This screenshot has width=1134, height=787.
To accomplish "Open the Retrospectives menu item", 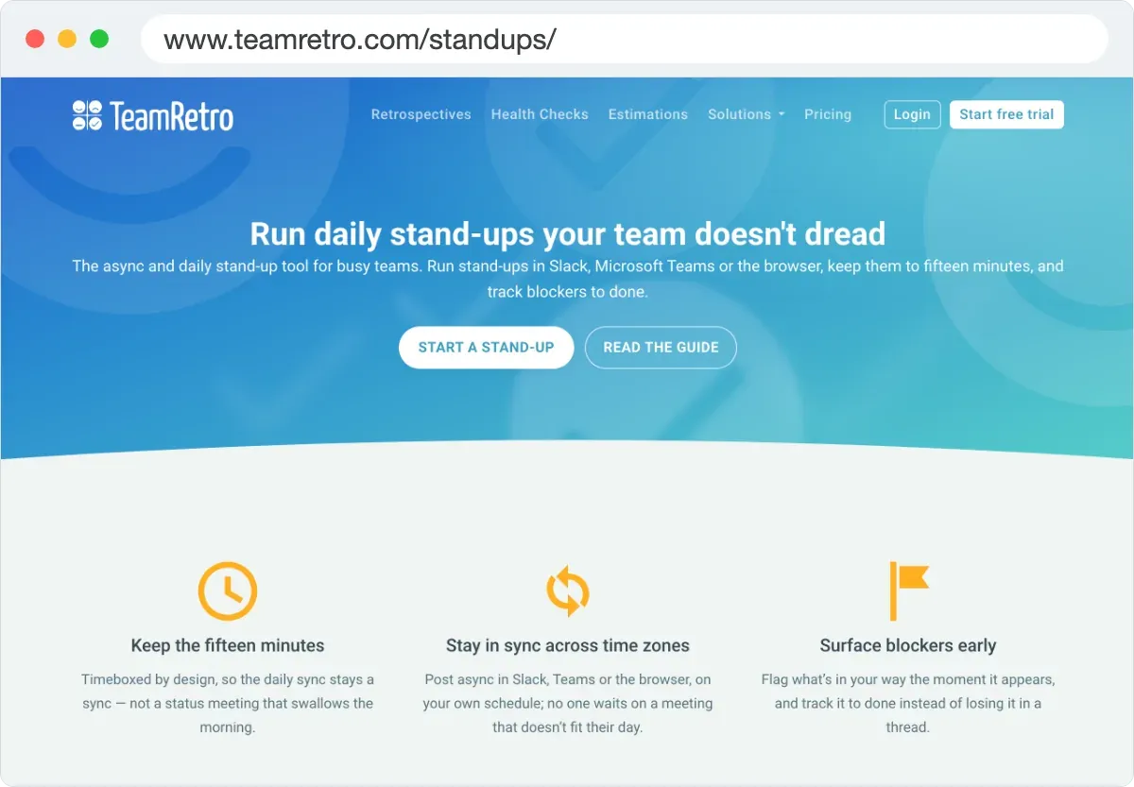I will click(x=421, y=114).
